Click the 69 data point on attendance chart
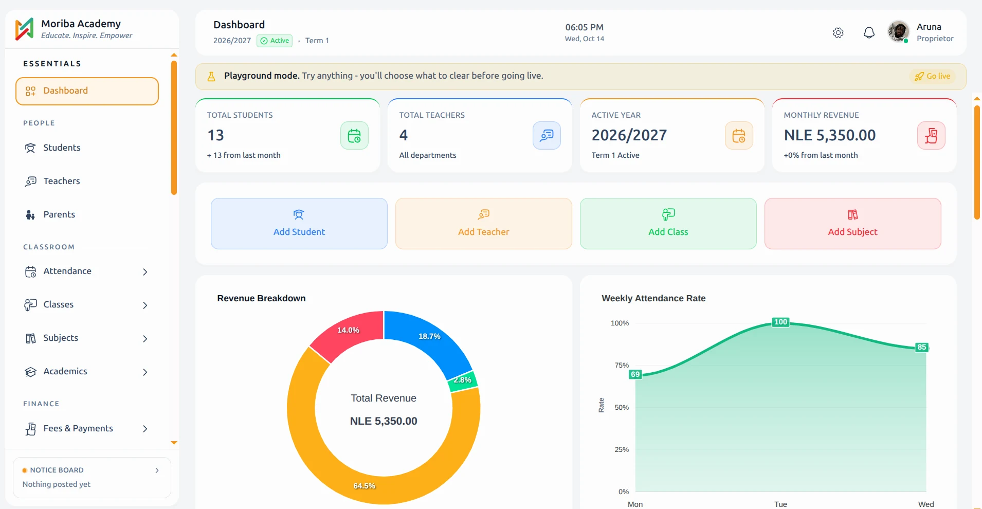Image resolution: width=982 pixels, height=509 pixels. pyautogui.click(x=635, y=374)
